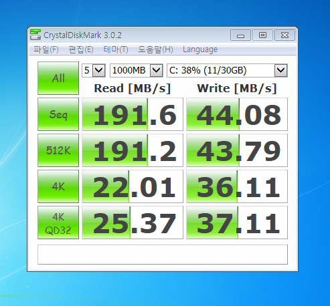This screenshot has width=330, height=306.
Task: Expand the C: drive selection dropdown
Action: click(227, 71)
